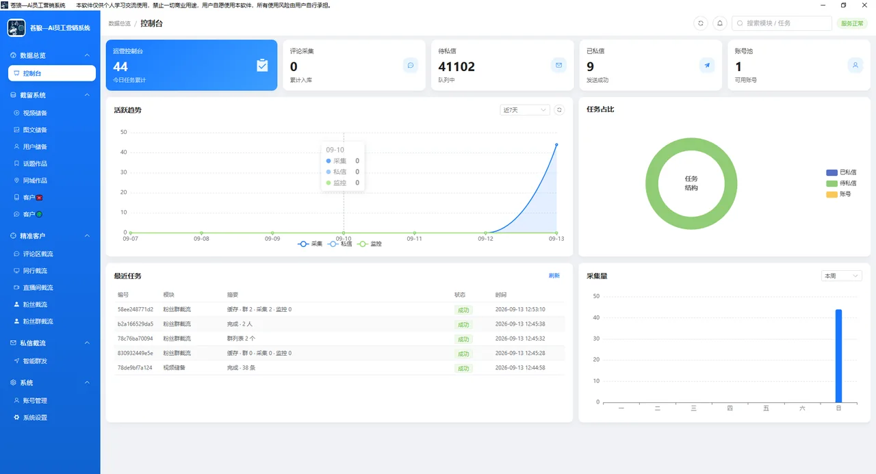Image resolution: width=876 pixels, height=474 pixels.
Task: Click the user icon on 账号池 card
Action: pyautogui.click(x=855, y=65)
